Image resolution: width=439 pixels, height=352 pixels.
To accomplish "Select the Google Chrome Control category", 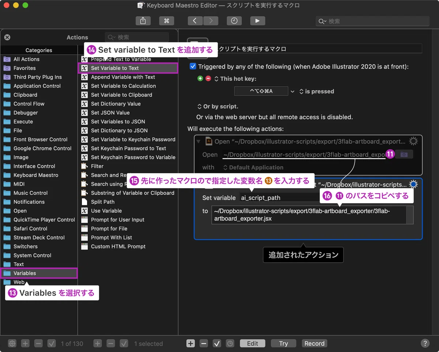I will click(39, 148).
